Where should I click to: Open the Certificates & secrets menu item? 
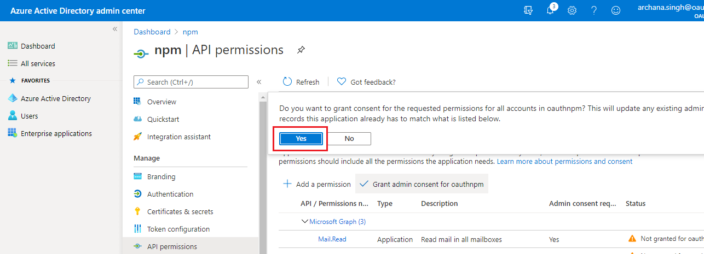(180, 211)
